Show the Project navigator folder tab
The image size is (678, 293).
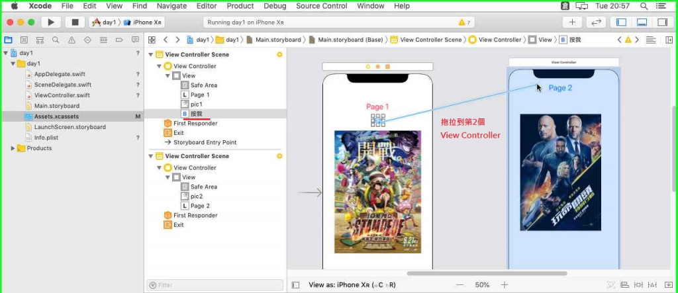coord(8,40)
